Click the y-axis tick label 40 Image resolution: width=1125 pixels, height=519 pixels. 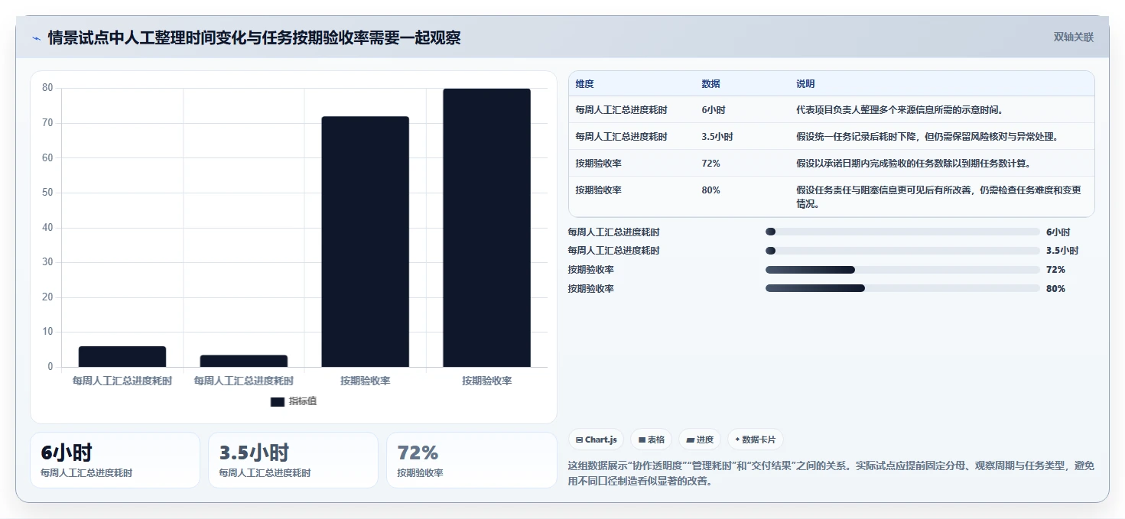pyautogui.click(x=47, y=228)
